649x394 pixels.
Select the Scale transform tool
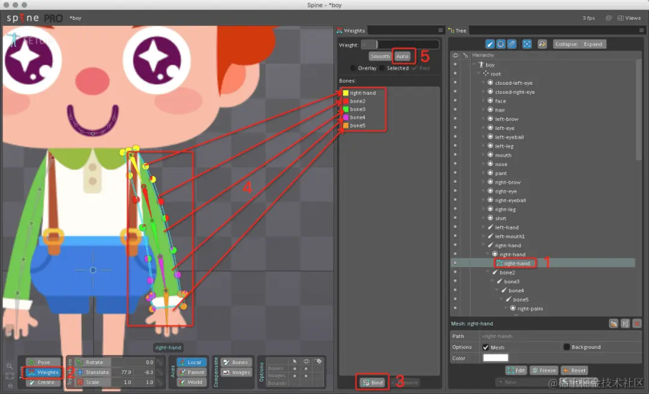(91, 382)
